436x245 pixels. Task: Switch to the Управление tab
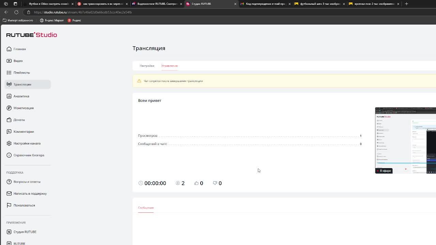pyautogui.click(x=169, y=66)
